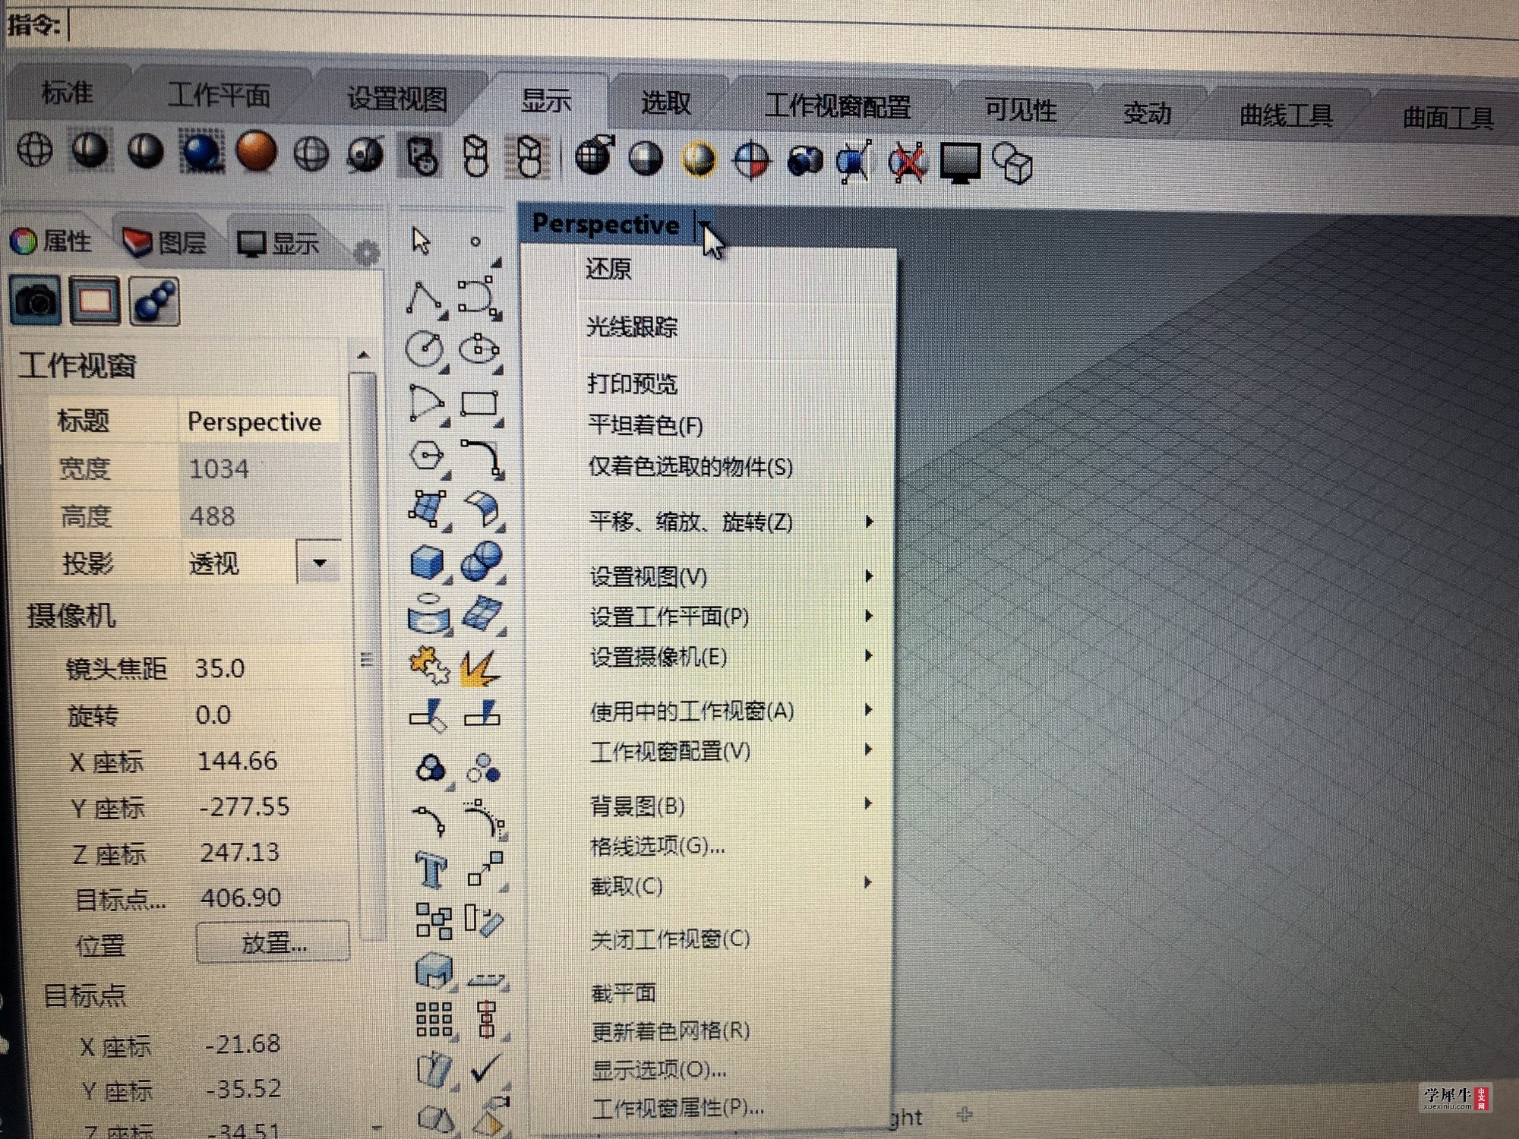
Task: Select the Boolean union spheres tool
Action: 482,562
